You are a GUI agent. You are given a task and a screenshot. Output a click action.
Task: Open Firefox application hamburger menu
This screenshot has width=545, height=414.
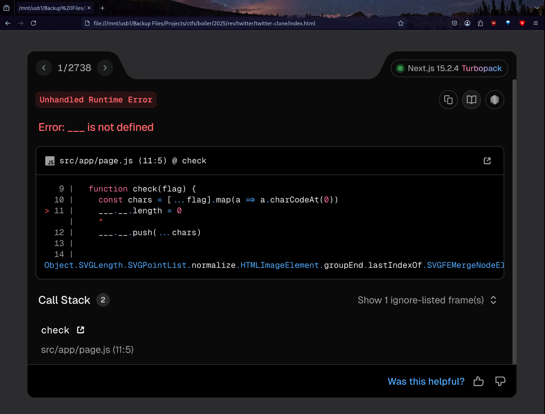click(x=535, y=23)
